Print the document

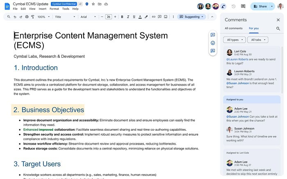tap(27, 17)
